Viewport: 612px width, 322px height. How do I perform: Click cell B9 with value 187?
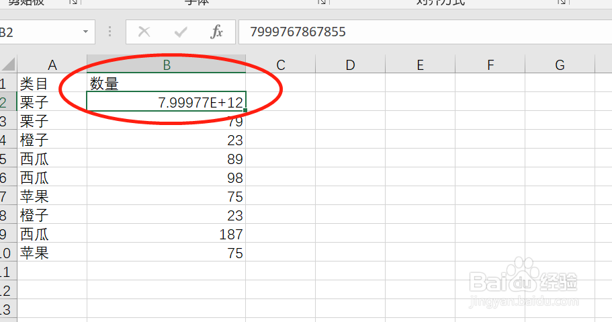click(x=167, y=233)
